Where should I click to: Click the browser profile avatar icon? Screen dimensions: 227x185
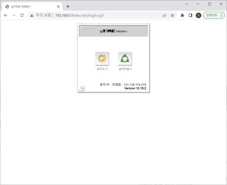point(198,15)
